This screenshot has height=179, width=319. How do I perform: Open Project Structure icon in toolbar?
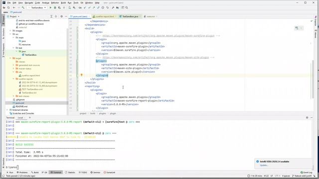click(118, 7)
